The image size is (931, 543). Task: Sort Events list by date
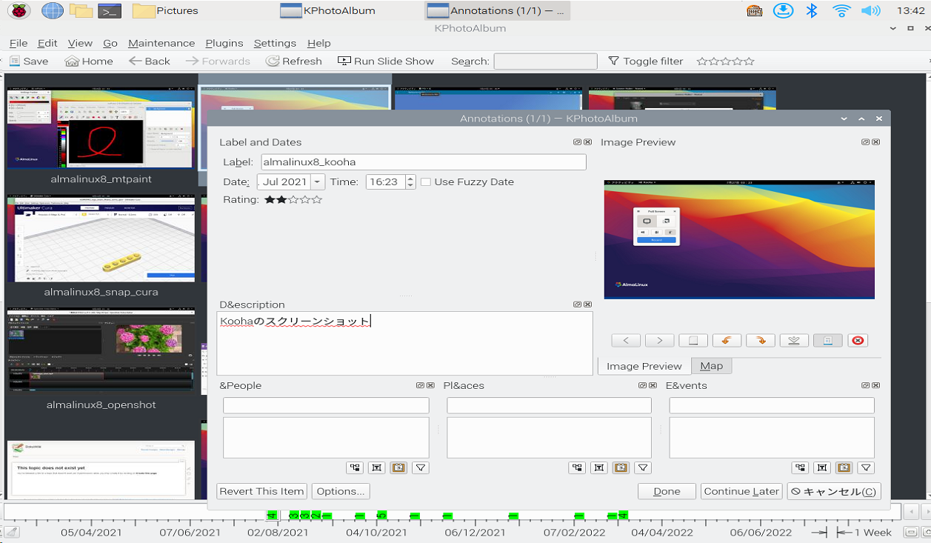click(844, 467)
